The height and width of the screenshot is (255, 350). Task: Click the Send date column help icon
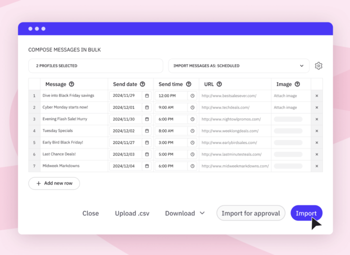point(142,84)
